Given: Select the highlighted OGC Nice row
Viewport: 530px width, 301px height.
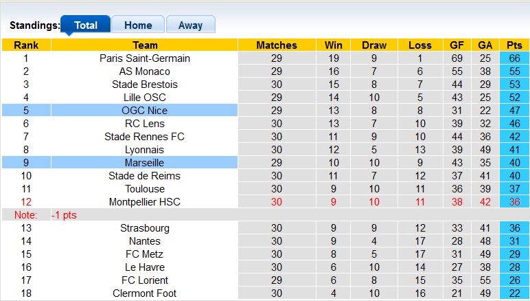Looking at the screenshot, I should click(145, 111).
